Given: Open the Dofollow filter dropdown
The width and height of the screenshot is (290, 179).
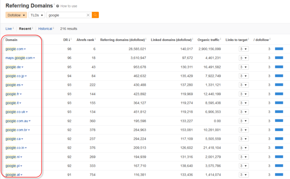Looking at the screenshot, I should tap(16, 15).
